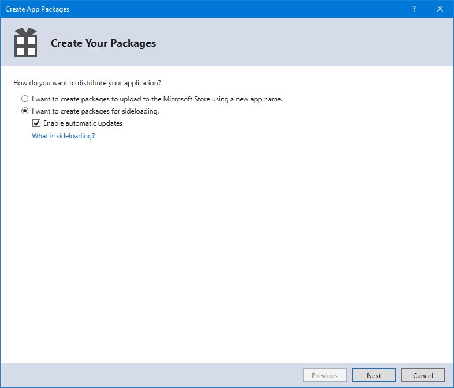Click empty footer bar left of Previous
This screenshot has height=388, width=454.
click(x=150, y=375)
